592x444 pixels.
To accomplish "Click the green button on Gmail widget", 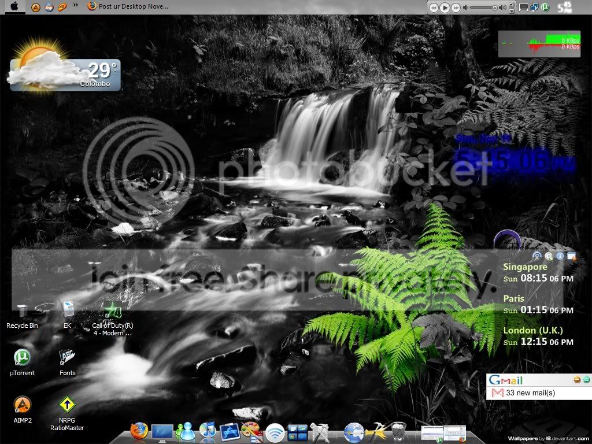I will tap(586, 379).
